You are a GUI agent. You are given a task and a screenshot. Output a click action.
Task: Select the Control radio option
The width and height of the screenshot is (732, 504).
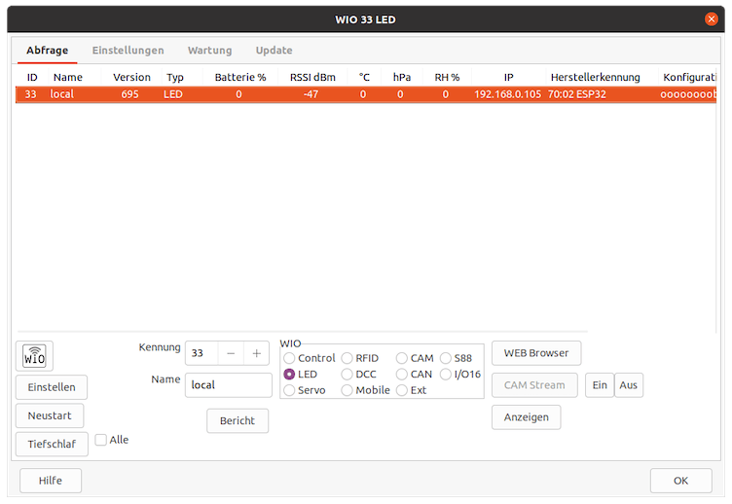tap(289, 358)
